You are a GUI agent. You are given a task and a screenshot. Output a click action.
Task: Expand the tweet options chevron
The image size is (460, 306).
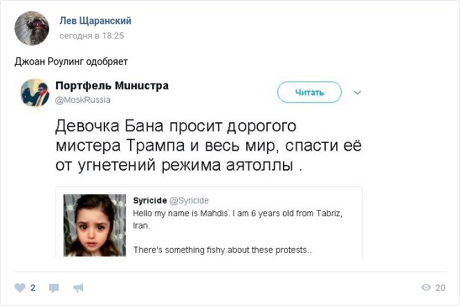[x=357, y=93]
